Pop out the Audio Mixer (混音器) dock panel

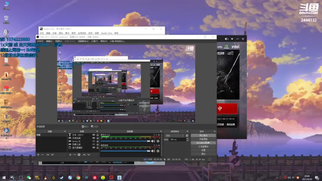tap(161, 132)
